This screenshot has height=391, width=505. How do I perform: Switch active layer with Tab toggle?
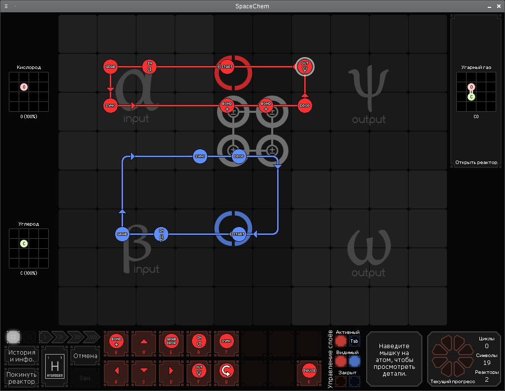click(x=354, y=341)
